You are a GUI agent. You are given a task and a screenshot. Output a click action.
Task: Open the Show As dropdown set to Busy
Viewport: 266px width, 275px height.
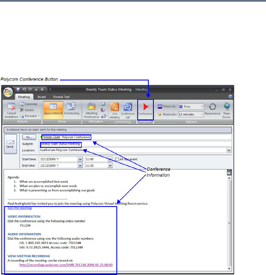(x=191, y=106)
